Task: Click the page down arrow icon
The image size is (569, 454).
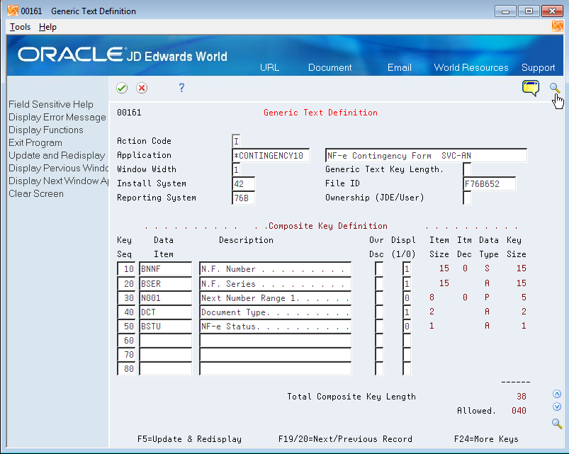Action: click(557, 407)
